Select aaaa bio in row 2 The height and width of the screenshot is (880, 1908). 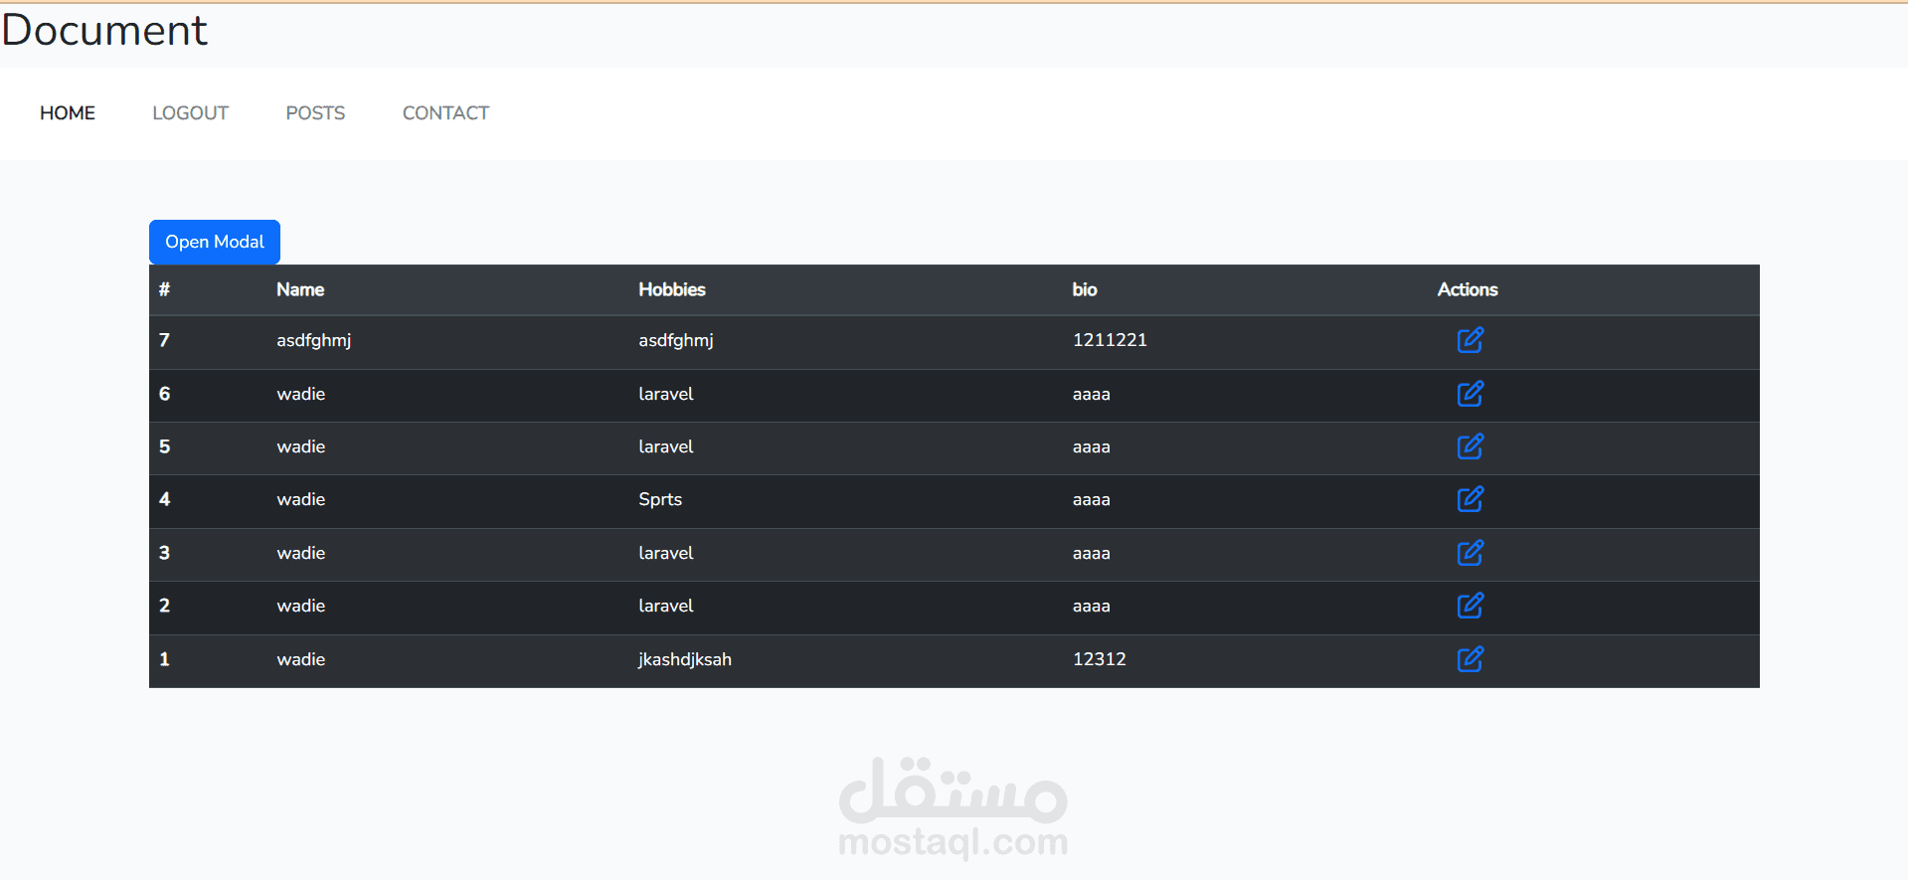tap(1092, 607)
